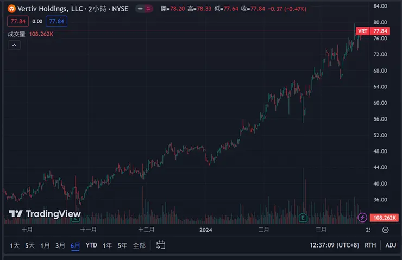402x260 pixels.
Task: Select the 5年 time range
Action: (x=122, y=245)
